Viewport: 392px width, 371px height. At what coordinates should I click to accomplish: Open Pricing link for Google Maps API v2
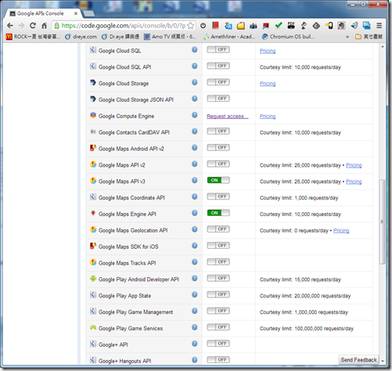(354, 165)
